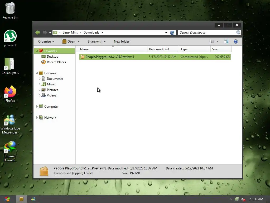Open the Documents library
The width and height of the screenshot is (270, 203).
point(55,79)
